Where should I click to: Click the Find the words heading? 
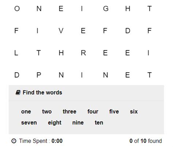point(42,93)
